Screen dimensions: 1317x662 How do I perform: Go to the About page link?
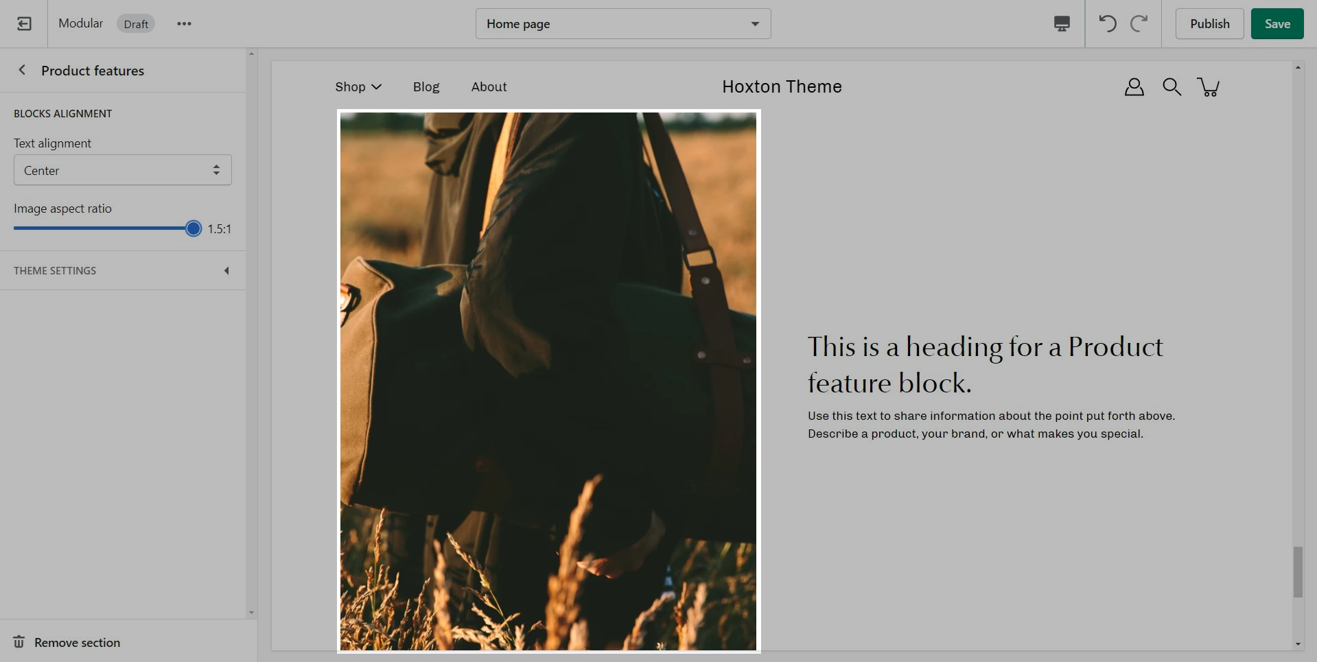489,87
